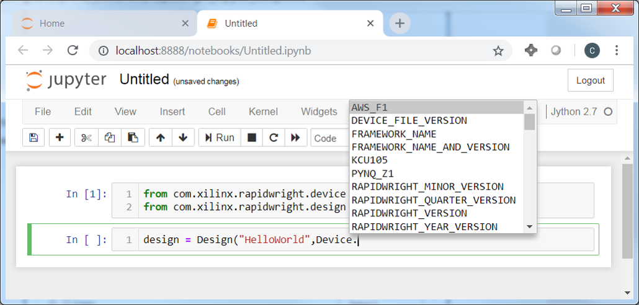Go forward in browser history
Viewport: 639px width, 305px height.
(x=48, y=50)
